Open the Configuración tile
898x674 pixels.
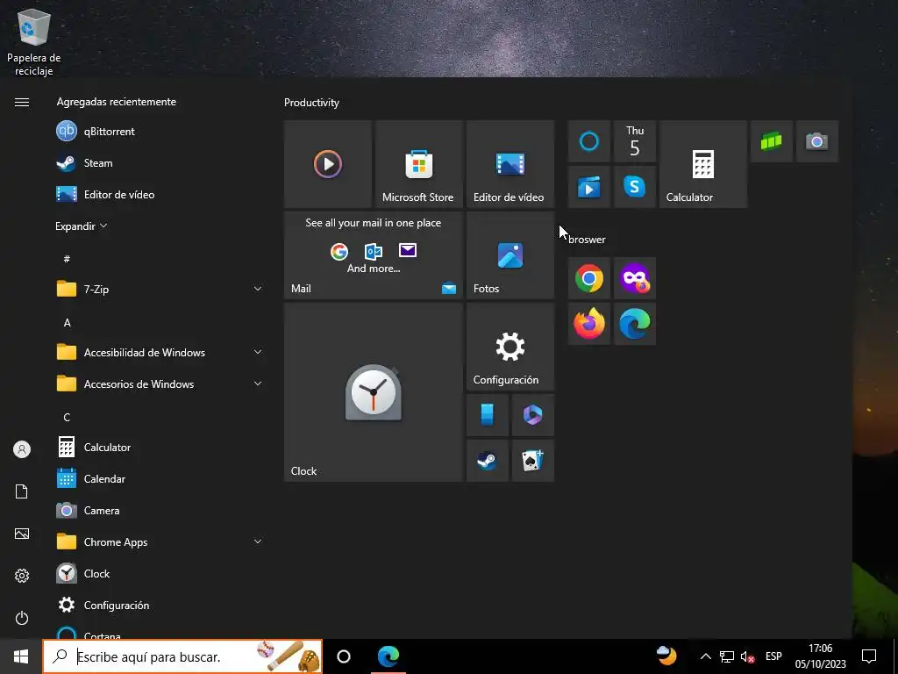tap(510, 347)
